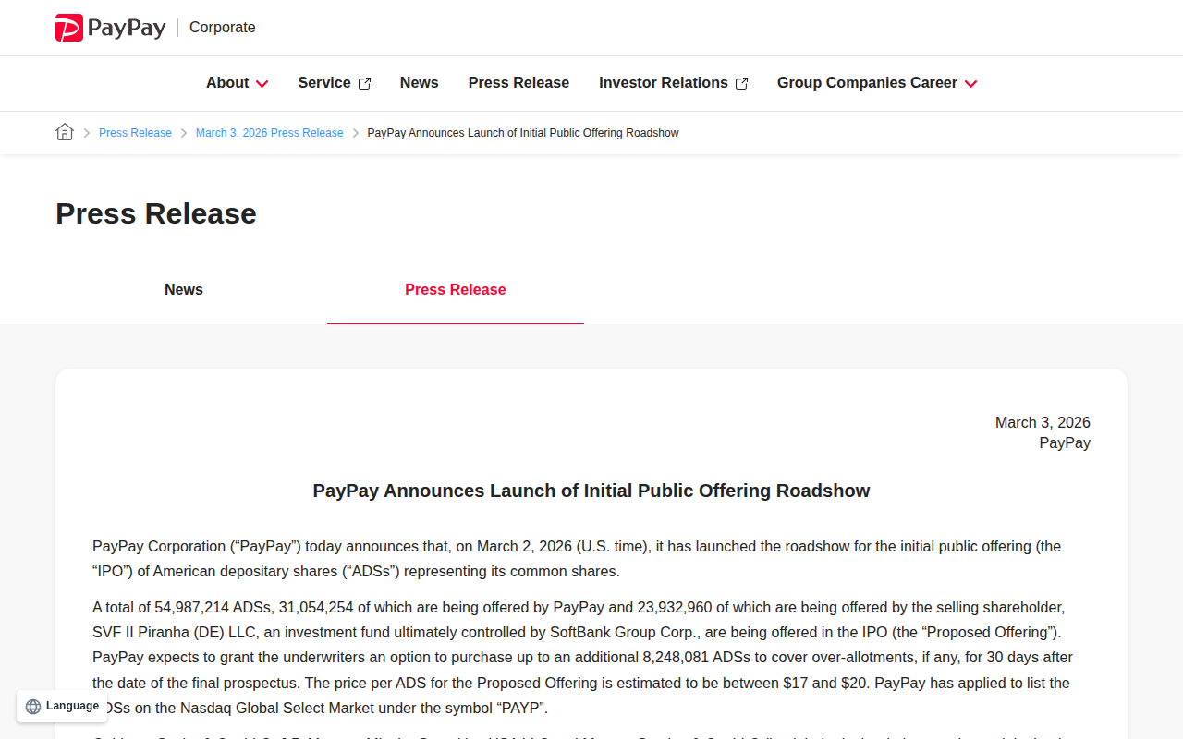Expand Group Companies Career chevron
The image size is (1183, 739).
[x=970, y=84]
